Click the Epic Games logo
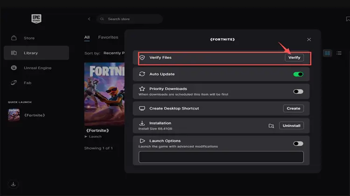Image resolution: width=350 pixels, height=196 pixels. pyautogui.click(x=36, y=19)
